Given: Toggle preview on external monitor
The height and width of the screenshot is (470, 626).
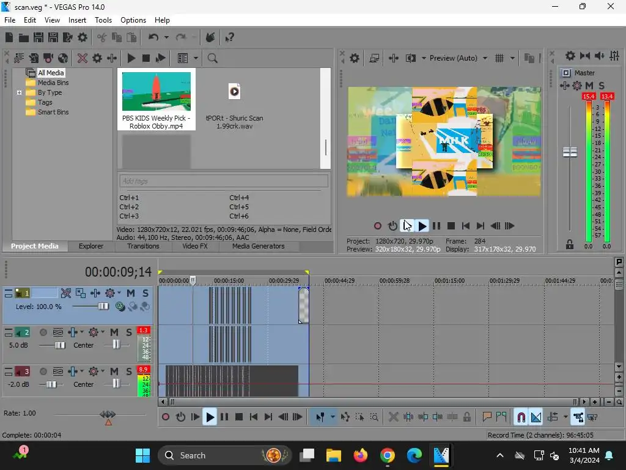Looking at the screenshot, I should coord(374,58).
